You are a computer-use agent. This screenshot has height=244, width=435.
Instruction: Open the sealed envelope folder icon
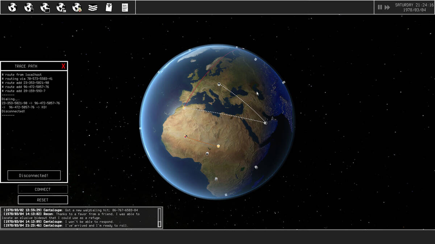108,7
